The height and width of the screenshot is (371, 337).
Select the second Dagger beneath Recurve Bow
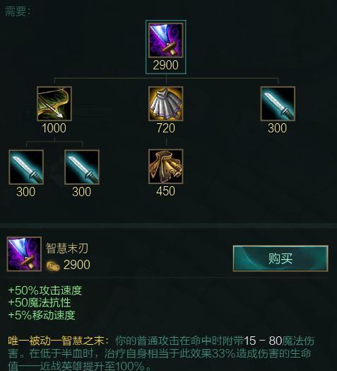click(82, 167)
